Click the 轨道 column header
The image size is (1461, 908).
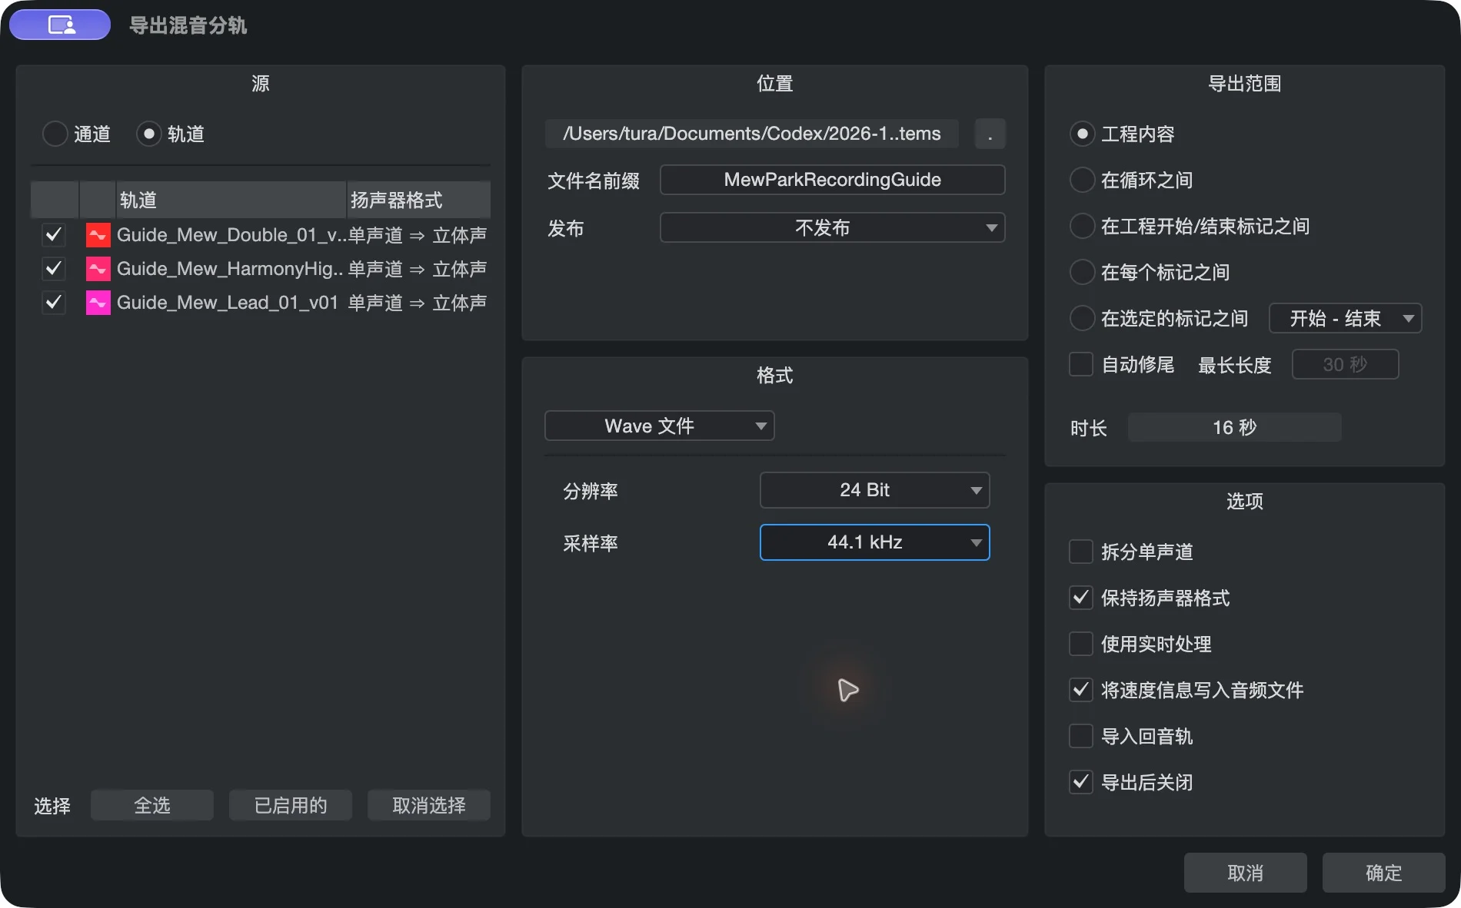[x=231, y=200]
